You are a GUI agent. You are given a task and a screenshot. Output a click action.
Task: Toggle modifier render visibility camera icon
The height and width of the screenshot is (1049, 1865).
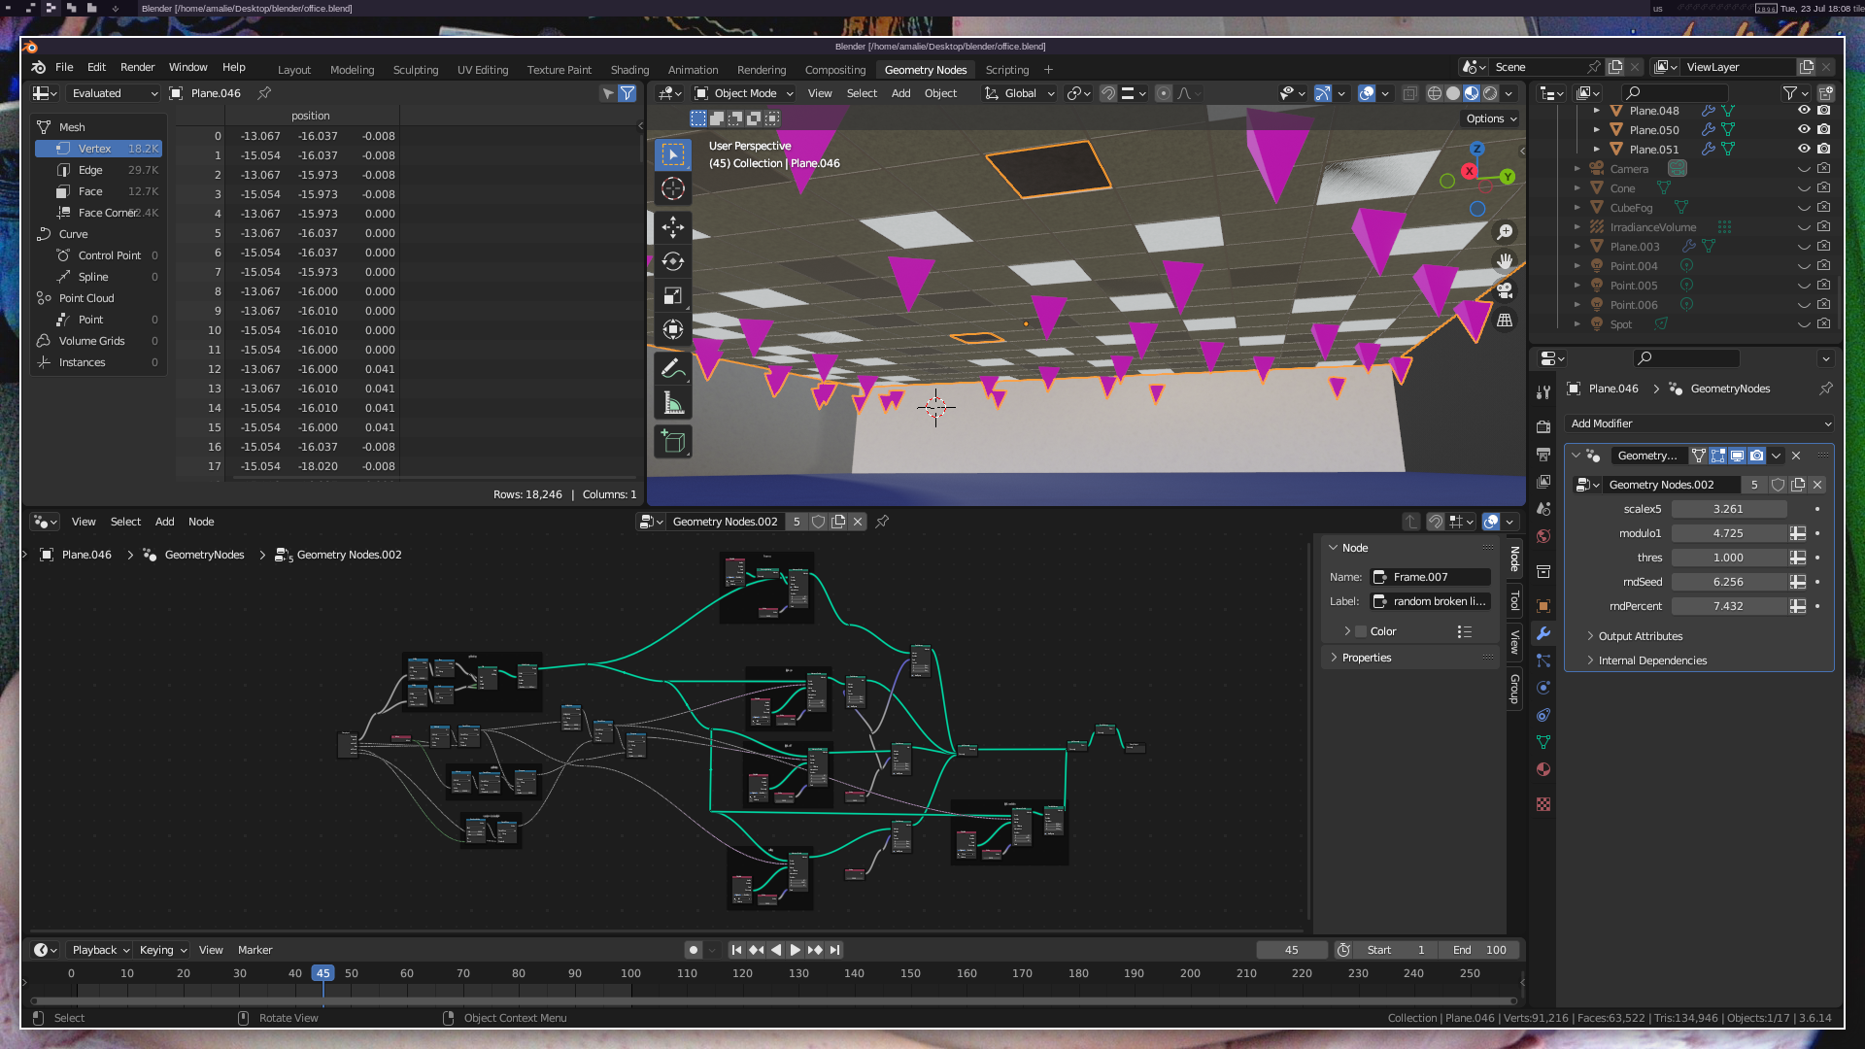click(1757, 456)
